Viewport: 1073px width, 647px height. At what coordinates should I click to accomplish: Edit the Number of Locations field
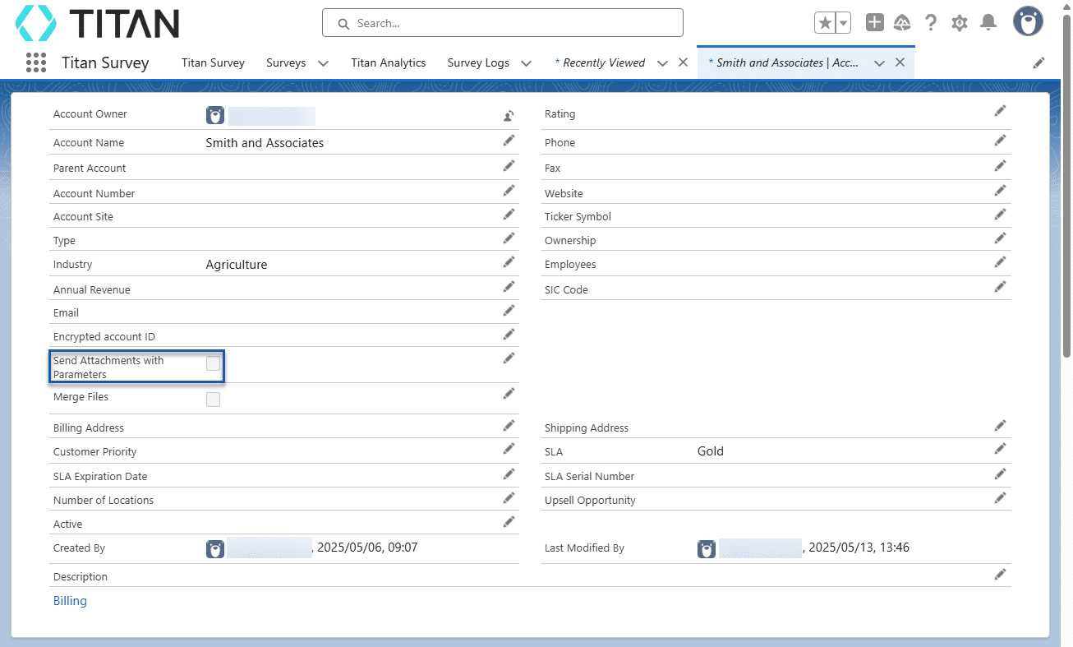(509, 498)
